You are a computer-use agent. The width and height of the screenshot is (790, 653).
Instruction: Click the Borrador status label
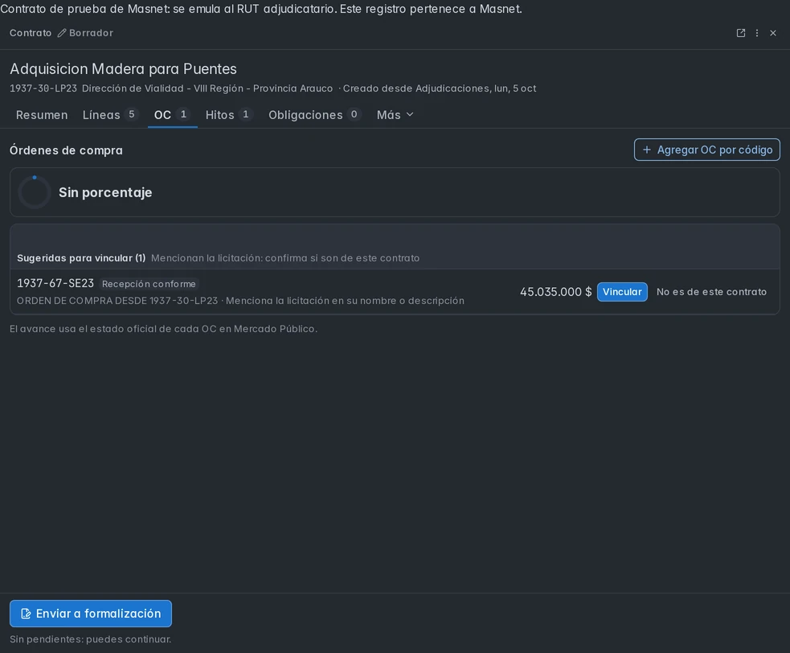pyautogui.click(x=91, y=33)
